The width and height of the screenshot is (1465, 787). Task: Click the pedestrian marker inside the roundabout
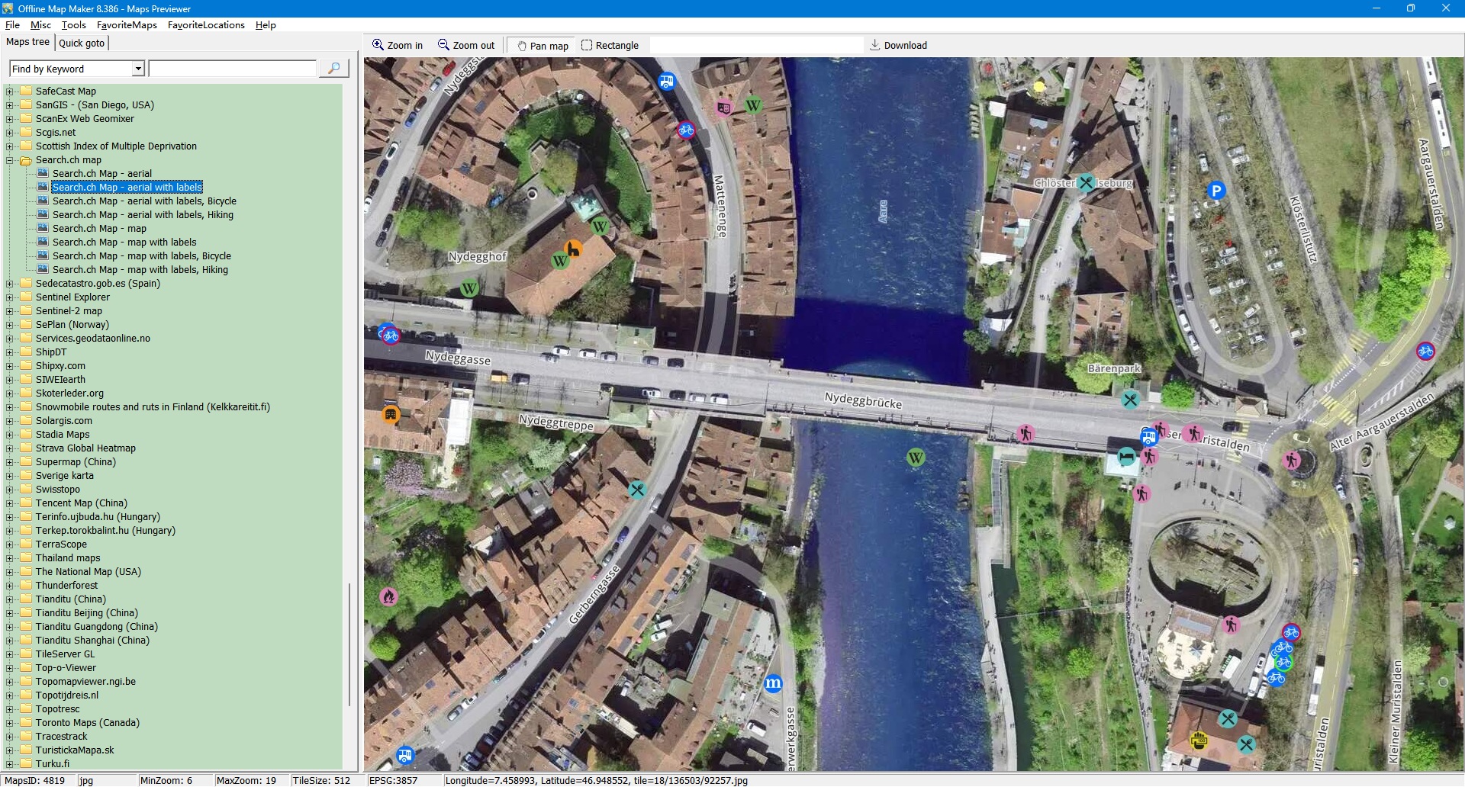1291,461
